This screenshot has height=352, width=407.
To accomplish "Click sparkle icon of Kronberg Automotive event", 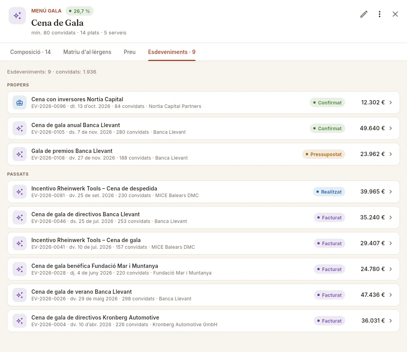I will tap(20, 321).
